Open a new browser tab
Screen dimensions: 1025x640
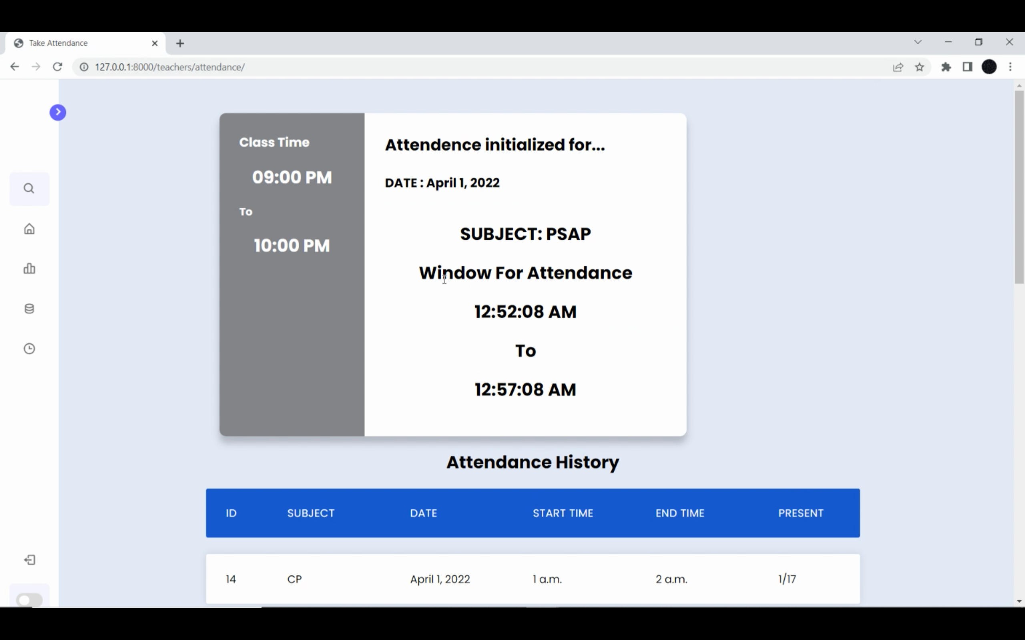click(180, 43)
